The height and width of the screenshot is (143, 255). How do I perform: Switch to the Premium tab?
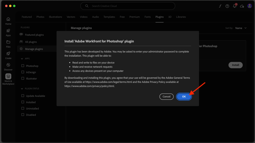coord(135,17)
